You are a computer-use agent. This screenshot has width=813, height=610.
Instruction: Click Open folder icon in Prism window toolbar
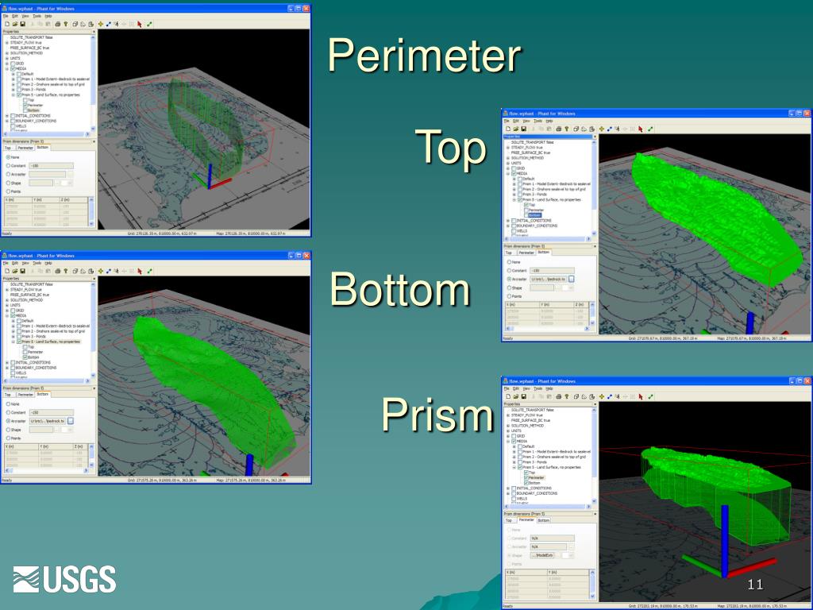[516, 397]
